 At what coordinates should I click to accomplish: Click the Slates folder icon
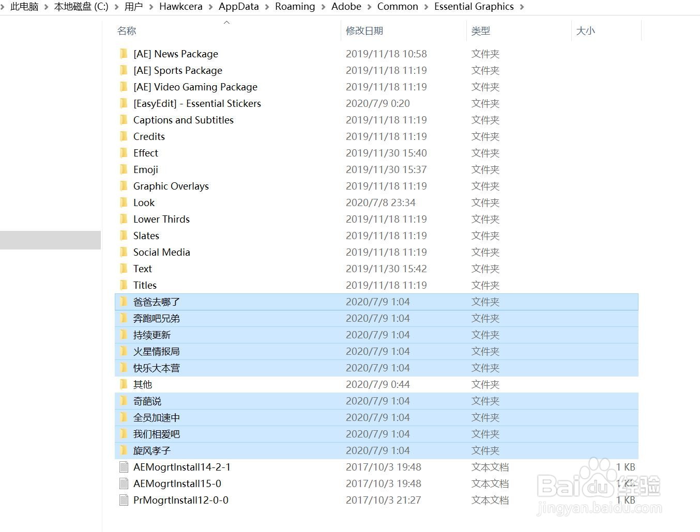click(x=124, y=236)
